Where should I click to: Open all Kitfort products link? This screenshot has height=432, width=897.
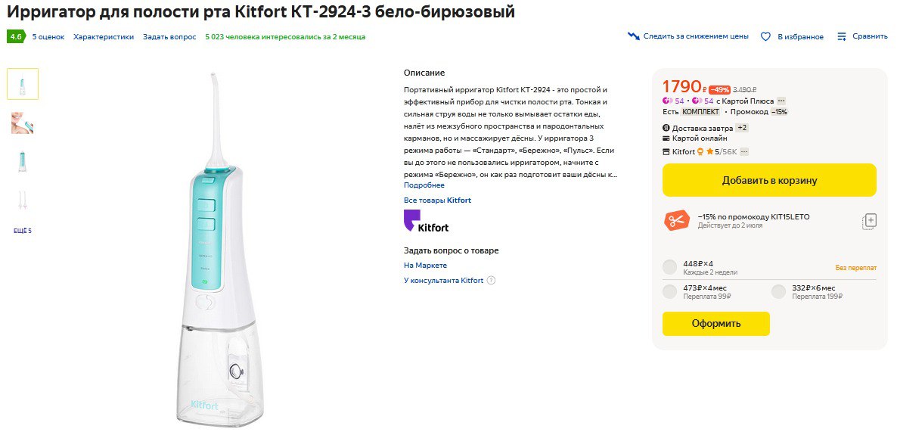437,200
